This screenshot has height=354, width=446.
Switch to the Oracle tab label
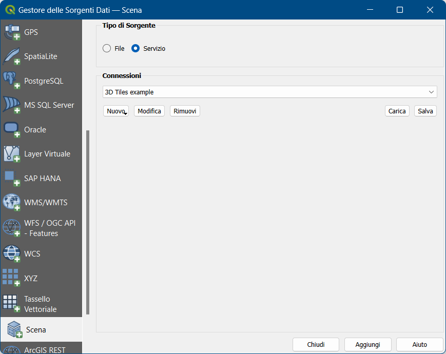click(x=35, y=130)
